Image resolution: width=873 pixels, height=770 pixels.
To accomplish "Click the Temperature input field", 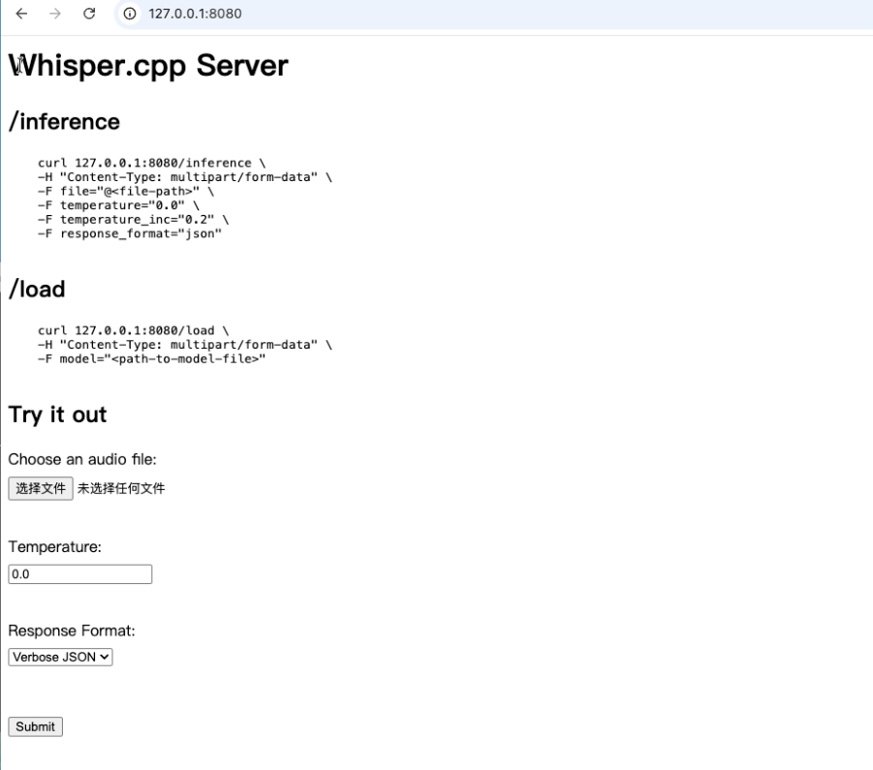I will (x=80, y=574).
